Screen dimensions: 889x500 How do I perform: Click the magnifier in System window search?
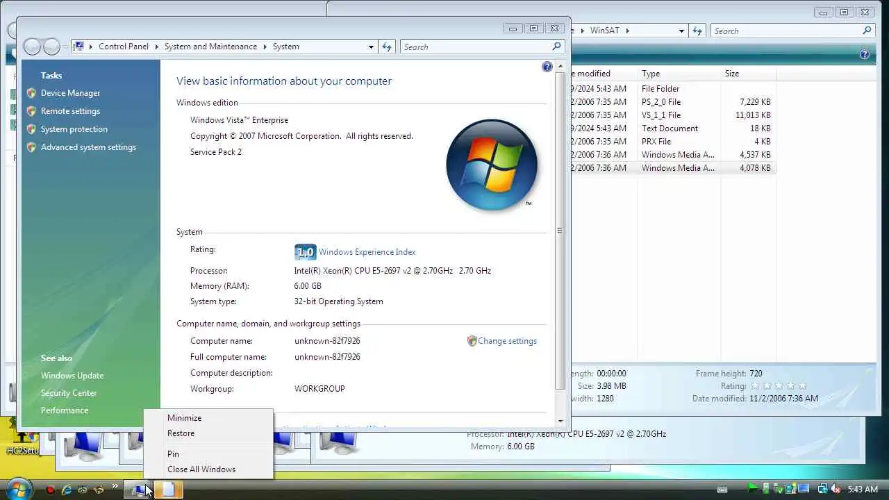coord(556,47)
